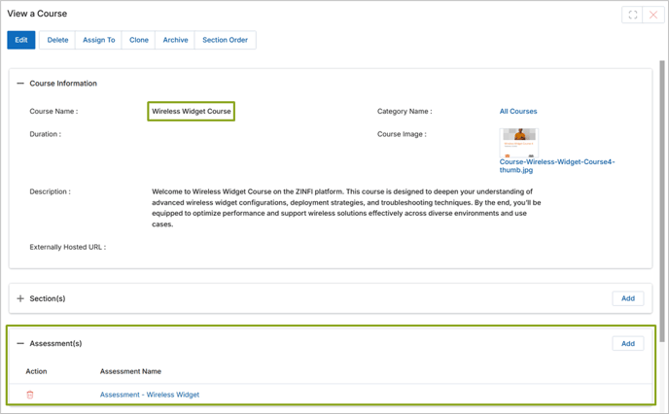Delete the Assessment - Wireless Widget row via the trash icon
Screen dimensions: 669x414
pos(30,395)
